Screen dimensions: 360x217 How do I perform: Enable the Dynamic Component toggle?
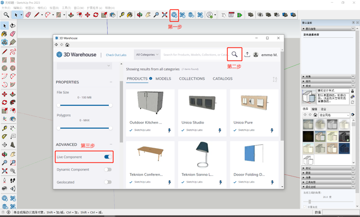tap(107, 170)
